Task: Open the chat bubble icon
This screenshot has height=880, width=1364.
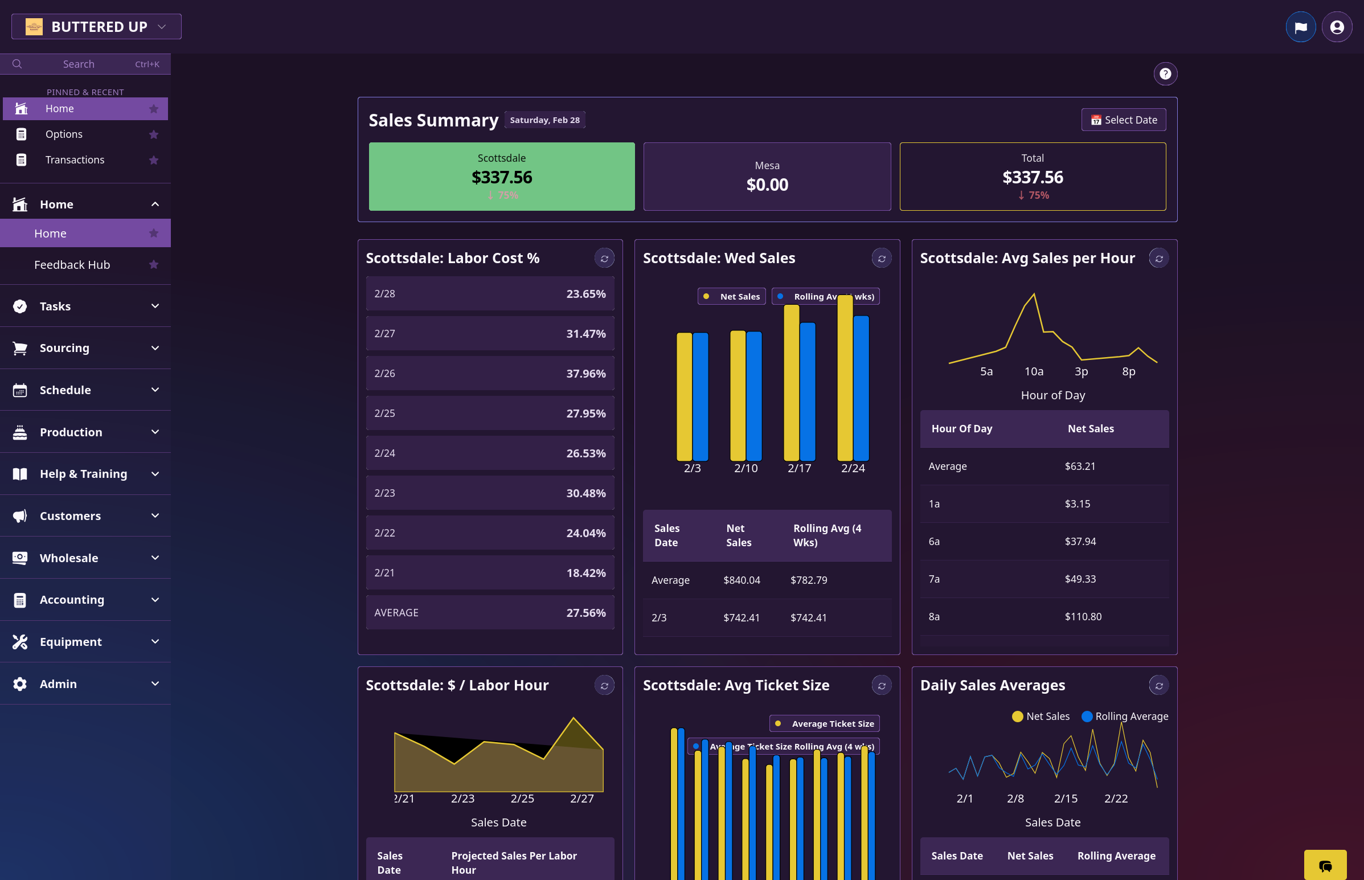Action: coord(1324,865)
